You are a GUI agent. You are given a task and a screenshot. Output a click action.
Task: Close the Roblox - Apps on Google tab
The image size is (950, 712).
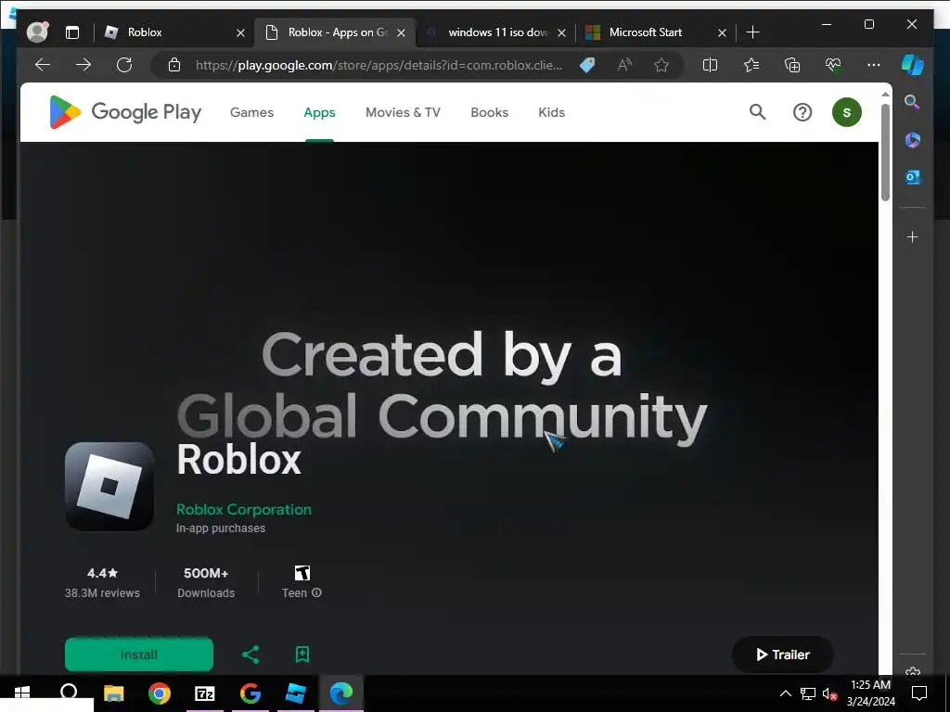(x=401, y=32)
